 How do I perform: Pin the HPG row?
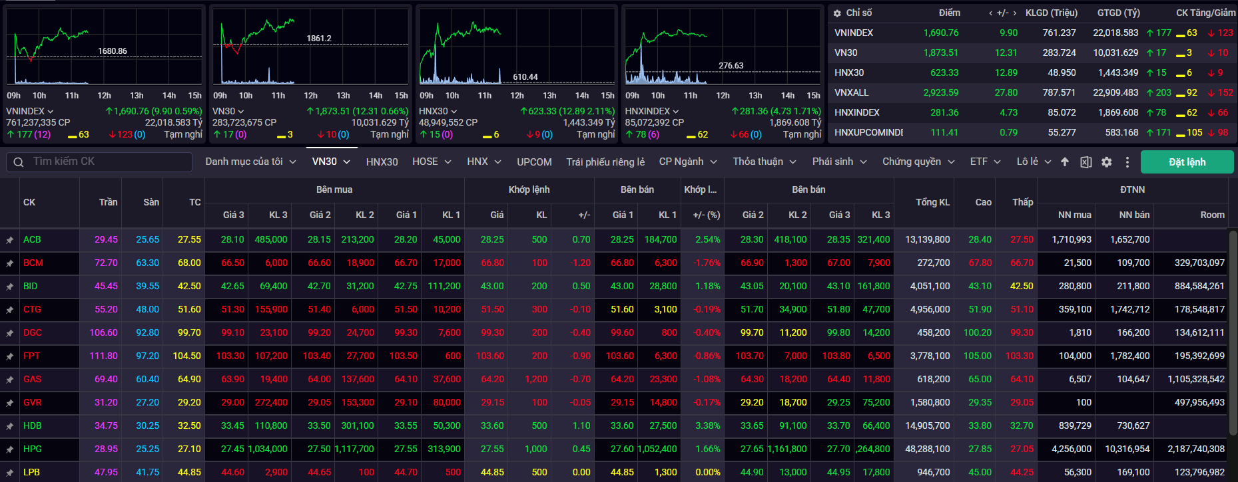(10, 449)
